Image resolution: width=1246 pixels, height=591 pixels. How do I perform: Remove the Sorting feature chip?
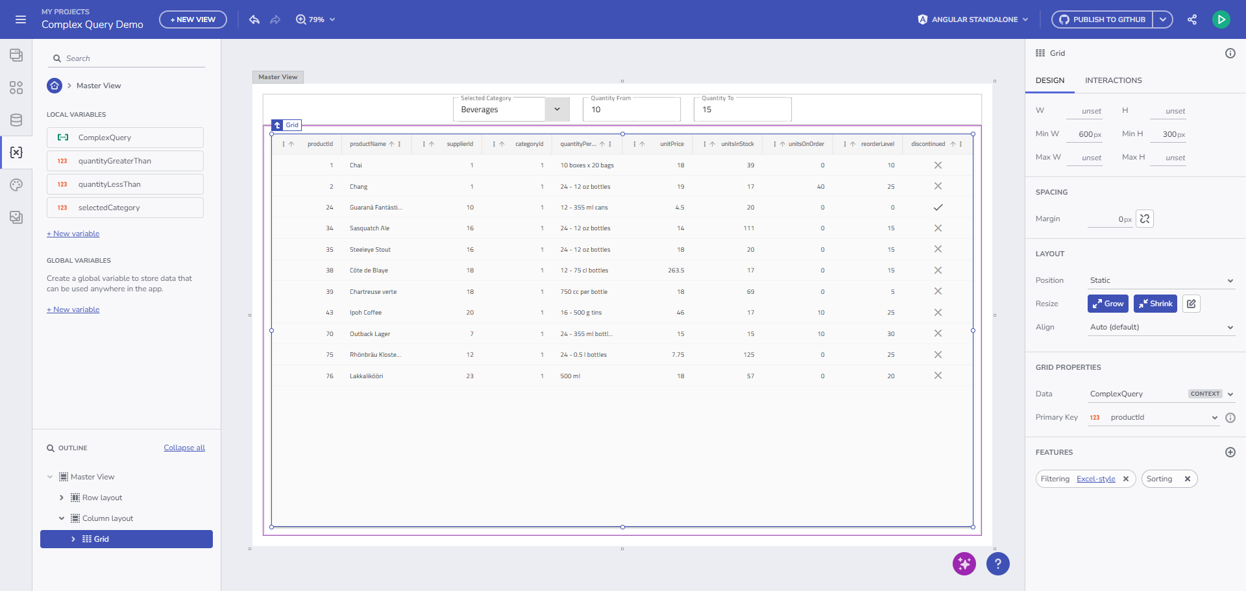point(1187,479)
